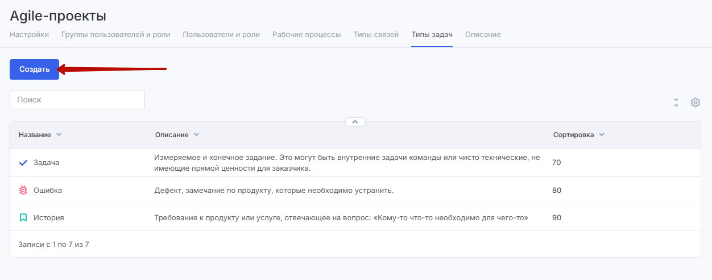Screen dimensions: 712x280
Task: Open the Типы связей tab
Action: pos(376,35)
